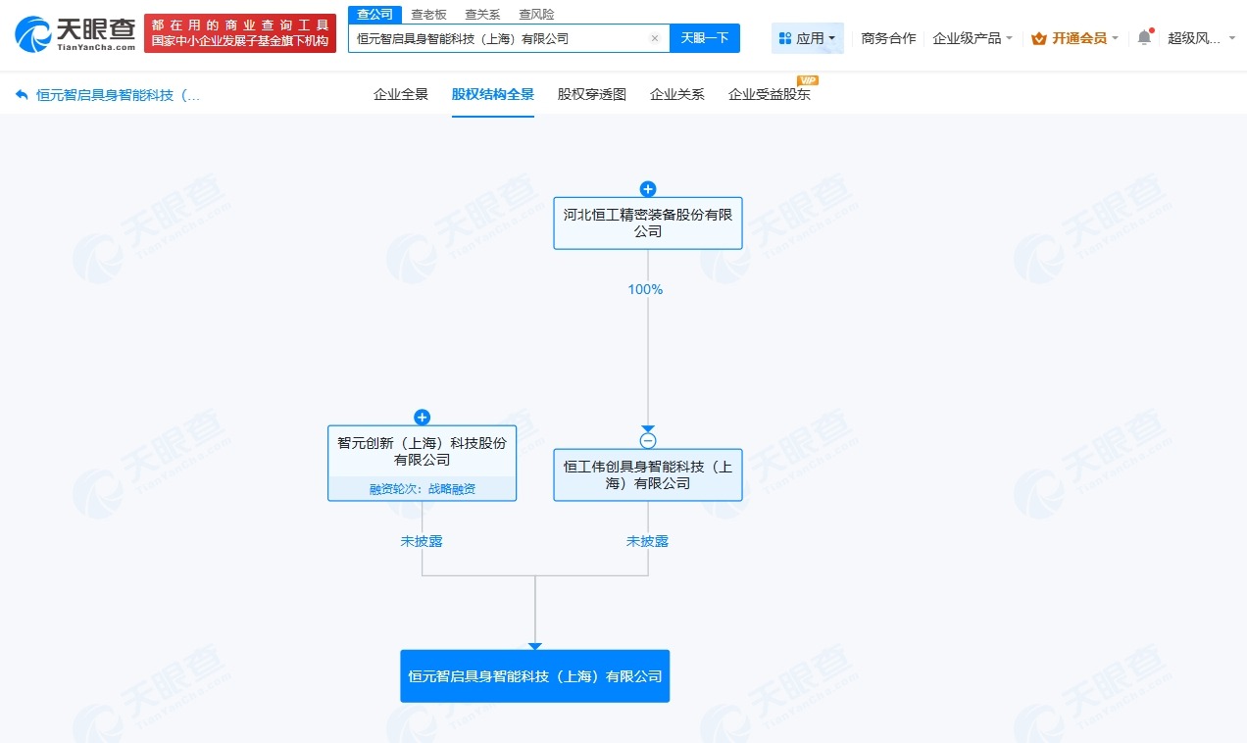Expand shareholders of 河北恒工精密装备股份有限公司 via plus icon
1247x743 pixels.
pos(648,189)
